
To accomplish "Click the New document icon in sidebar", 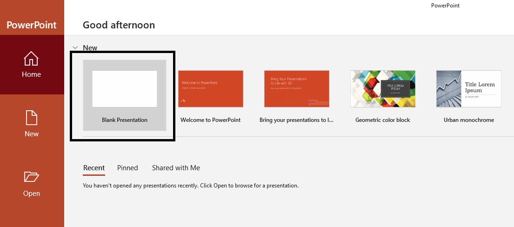I will pyautogui.click(x=32, y=118).
